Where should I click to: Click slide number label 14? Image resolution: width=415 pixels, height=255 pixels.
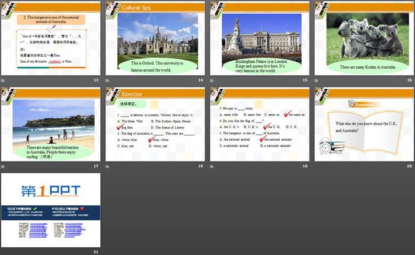click(x=200, y=80)
